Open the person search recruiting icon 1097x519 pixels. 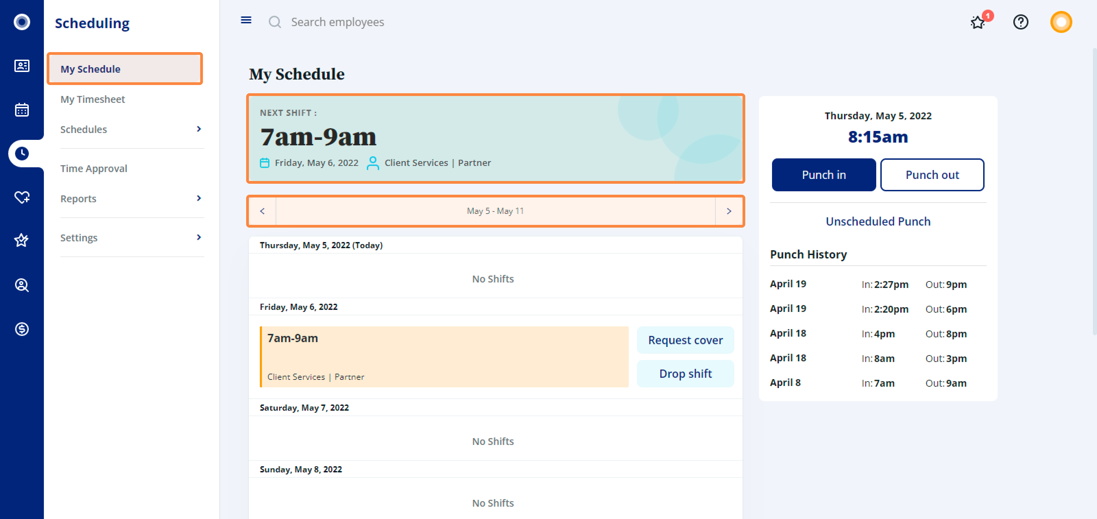pyautogui.click(x=22, y=285)
